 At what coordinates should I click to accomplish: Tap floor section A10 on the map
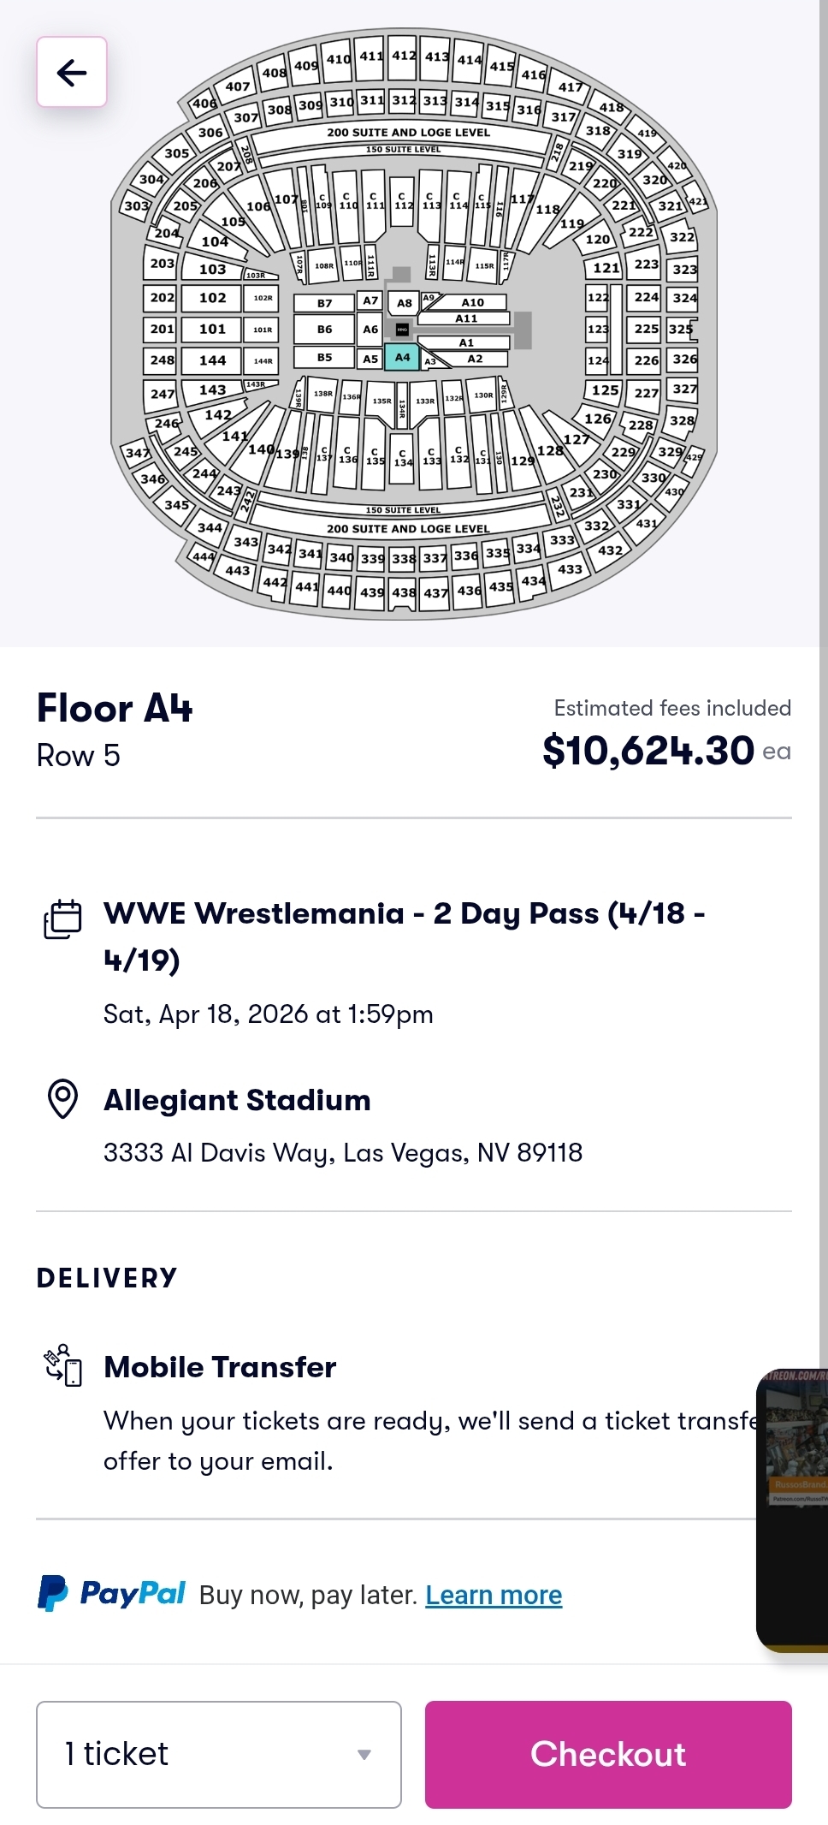point(472,302)
